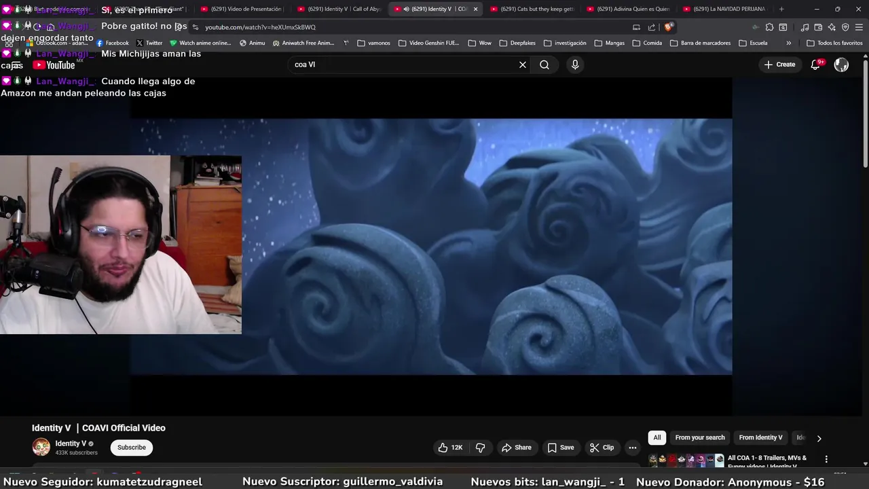Open the Watch anime online bookmark
Image resolution: width=869 pixels, height=489 pixels.
201,43
